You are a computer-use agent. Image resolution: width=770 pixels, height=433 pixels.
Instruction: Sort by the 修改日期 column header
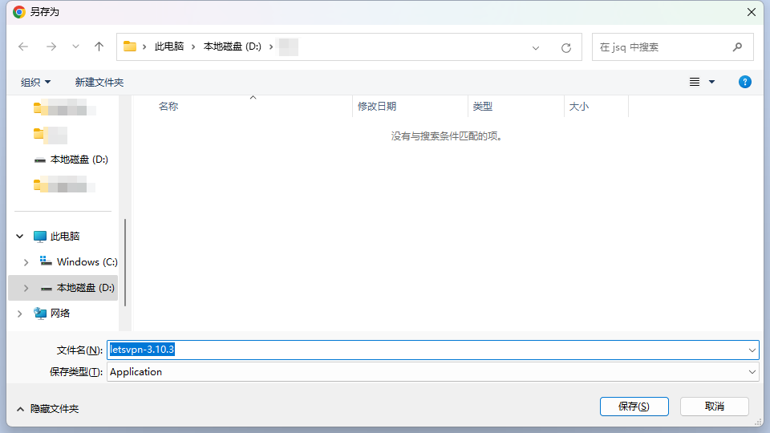pos(377,106)
